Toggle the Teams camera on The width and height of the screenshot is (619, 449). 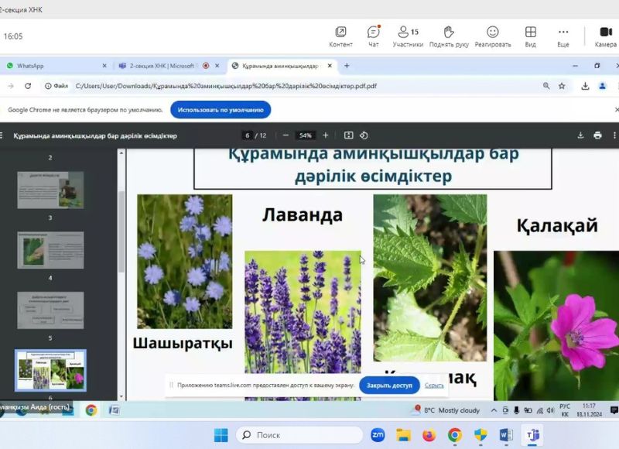[x=605, y=36]
